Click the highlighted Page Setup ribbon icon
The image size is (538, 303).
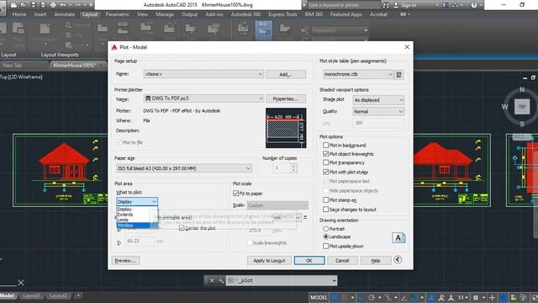263,30
